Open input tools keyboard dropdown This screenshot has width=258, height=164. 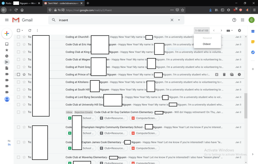pyautogui.click(x=230, y=30)
